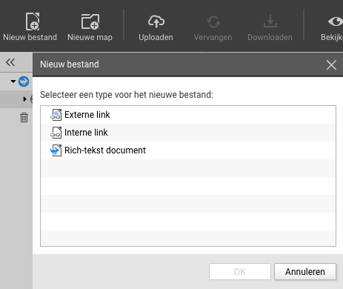The height and width of the screenshot is (289, 343).
Task: Click the Vervangen refresh icon
Action: [213, 21]
